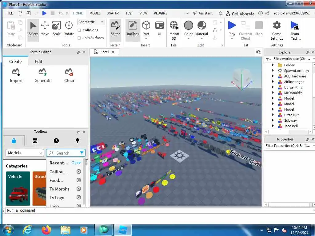Select recent search Tv Morphs

59,189
